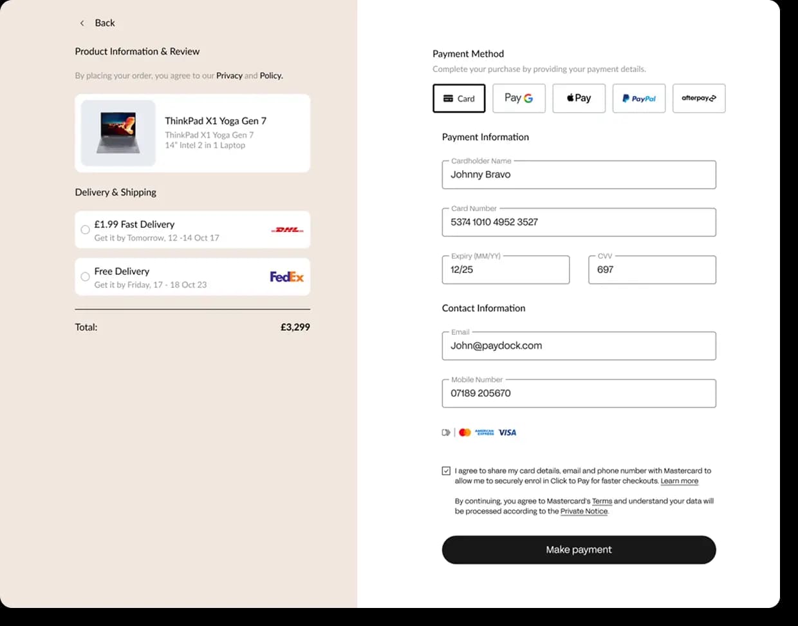Click the Expiry (MM/YY) field
The width and height of the screenshot is (798, 626).
(x=505, y=270)
